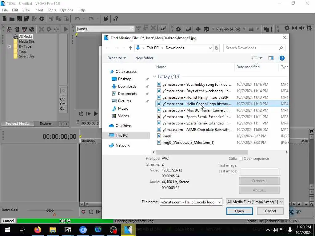Click the Copy icon in VEGAS toolbar
315x236 pixels.
(59, 19)
